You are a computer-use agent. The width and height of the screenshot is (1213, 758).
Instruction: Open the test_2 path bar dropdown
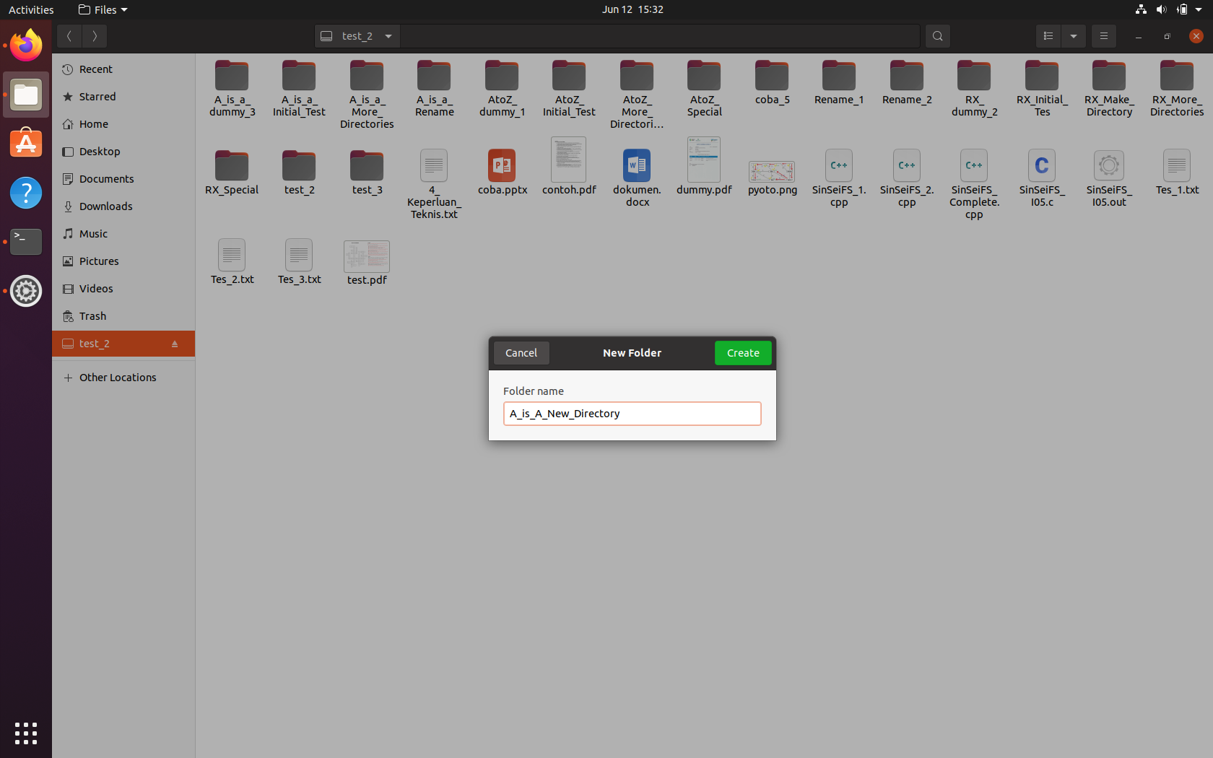[x=388, y=36]
